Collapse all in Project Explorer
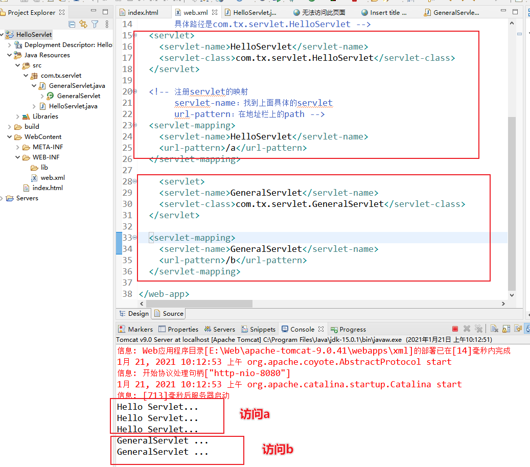530x467 pixels. [72, 24]
